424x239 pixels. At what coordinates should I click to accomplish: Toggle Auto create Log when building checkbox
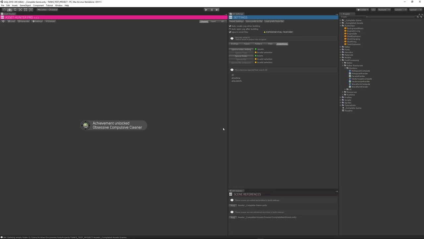click(230, 26)
